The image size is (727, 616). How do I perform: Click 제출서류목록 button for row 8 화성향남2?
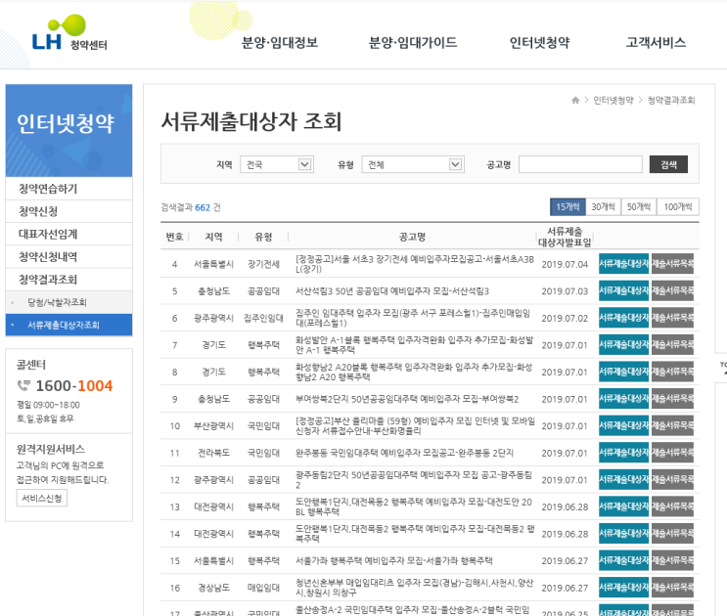coord(672,372)
